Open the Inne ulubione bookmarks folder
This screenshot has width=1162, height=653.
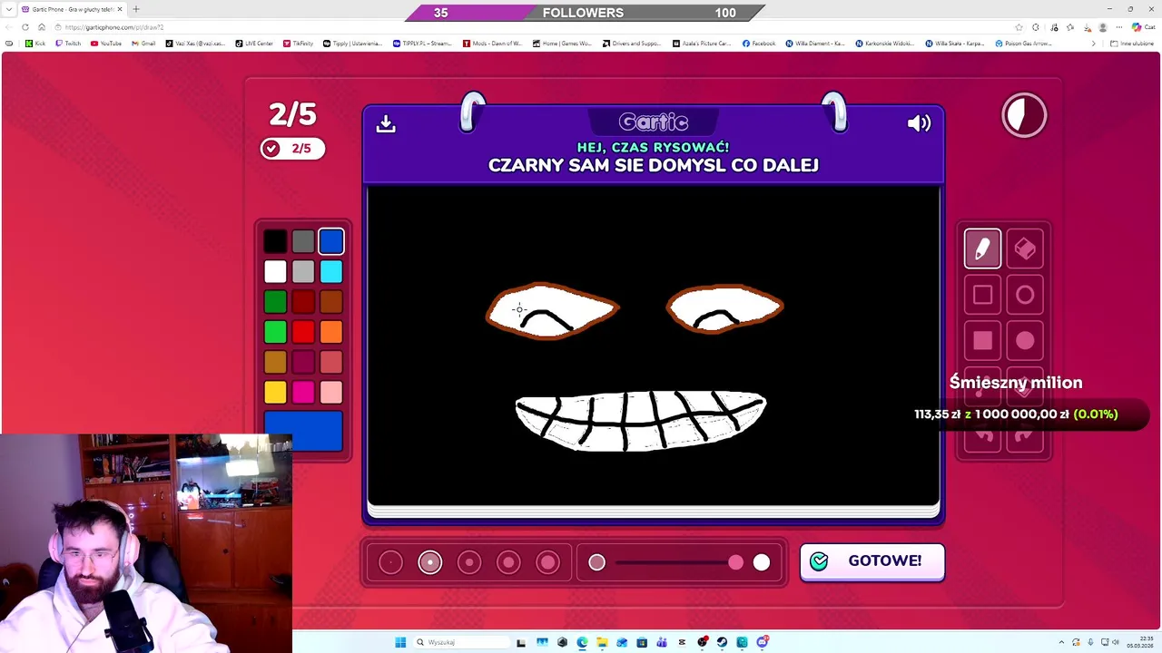(1132, 44)
